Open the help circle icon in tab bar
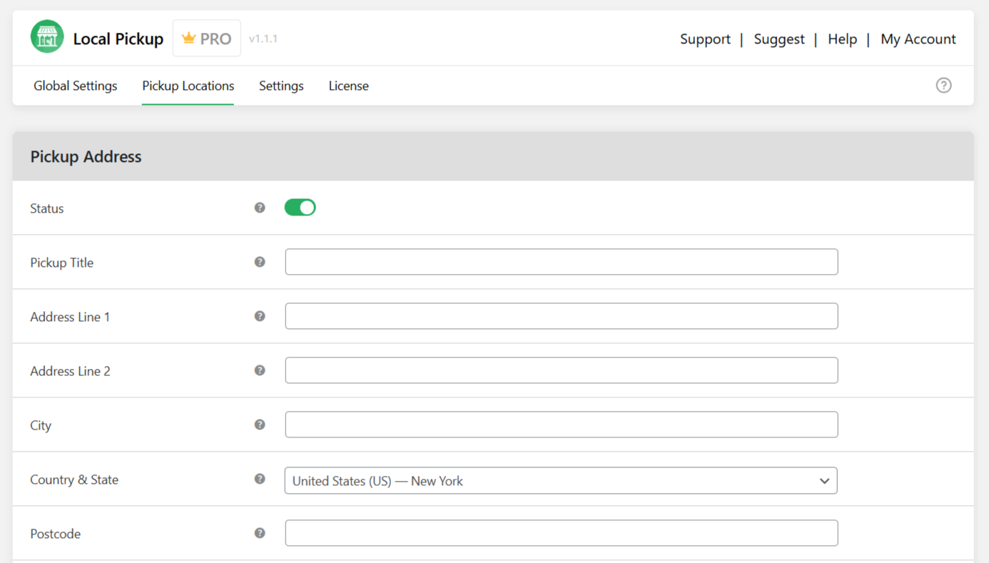This screenshot has height=563, width=989. (x=943, y=86)
